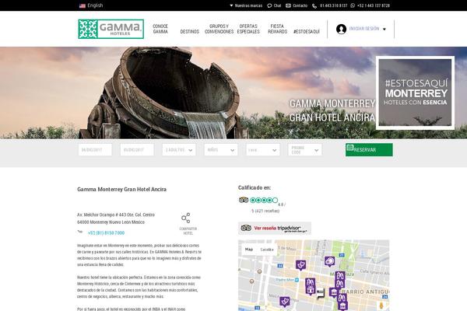
Task: Click the hotel phone number link
Action: (x=106, y=233)
